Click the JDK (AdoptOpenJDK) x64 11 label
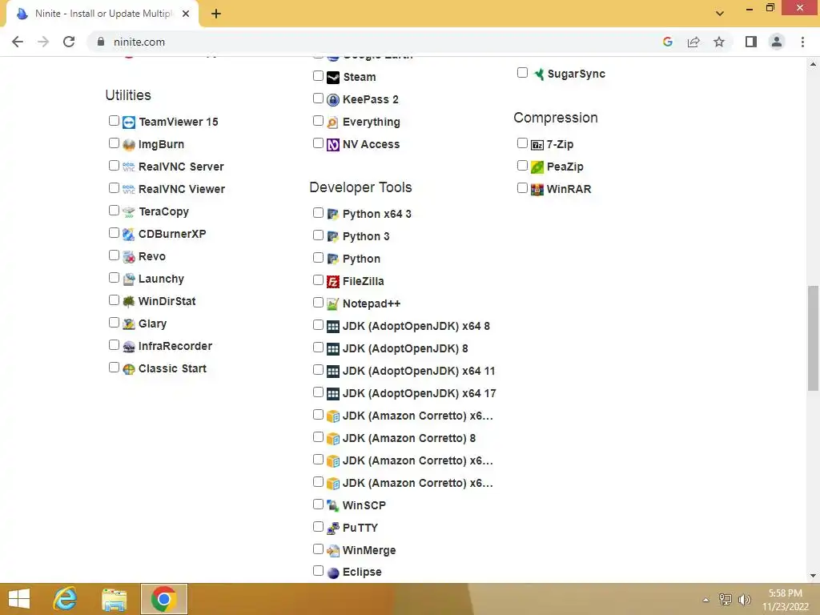This screenshot has width=820, height=615. coord(419,372)
